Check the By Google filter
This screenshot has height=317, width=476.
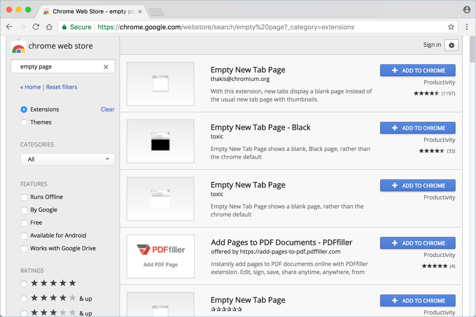(24, 210)
